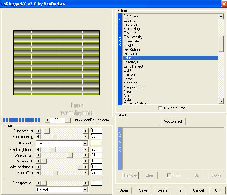
Task: Click the Cancel button
Action: [x=198, y=190]
